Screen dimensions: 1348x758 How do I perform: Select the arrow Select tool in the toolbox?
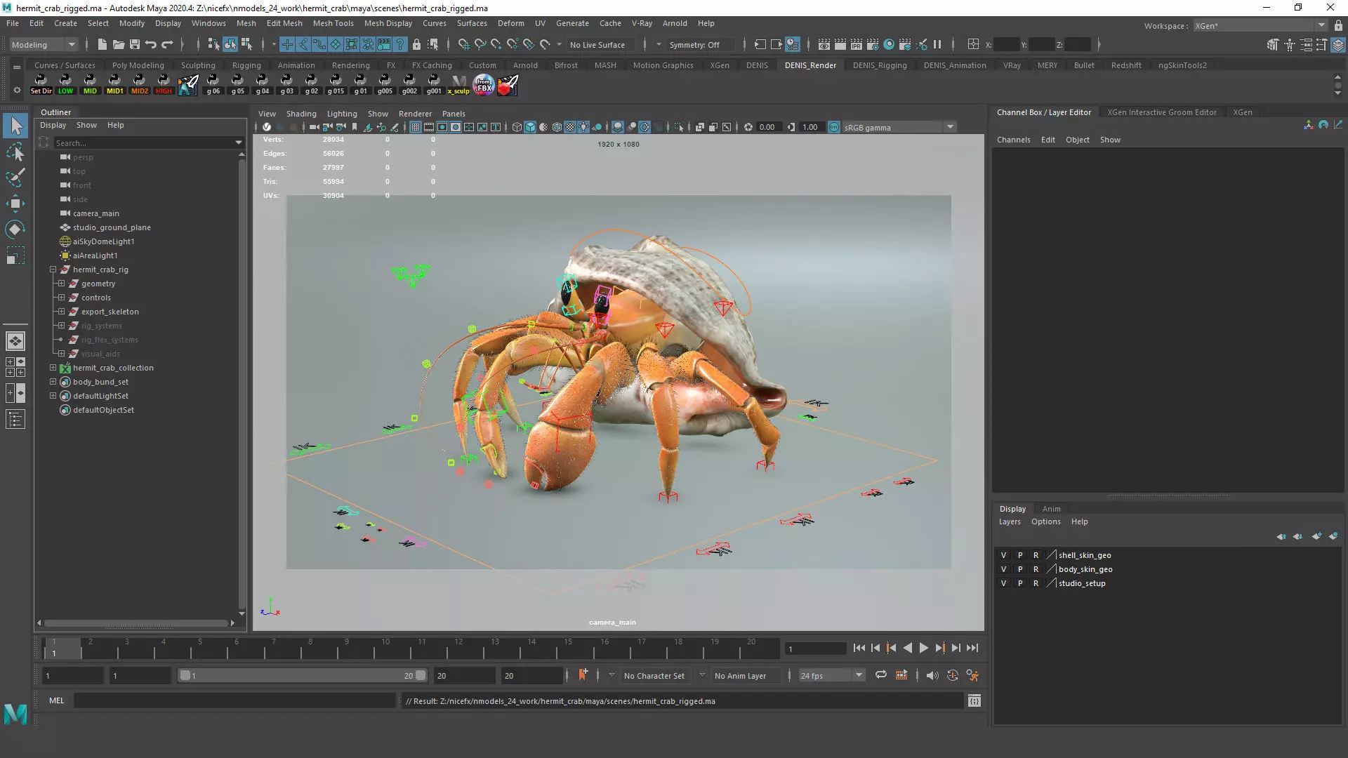point(15,126)
